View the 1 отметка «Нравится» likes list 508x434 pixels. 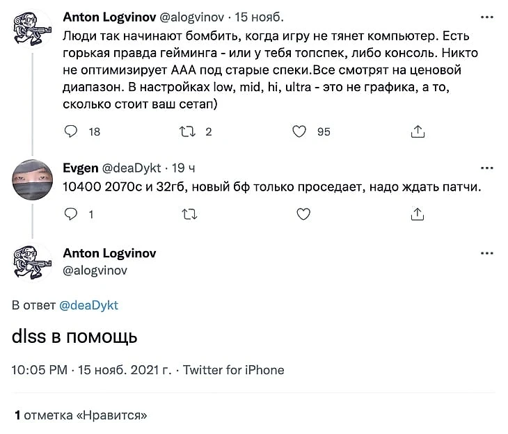pyautogui.click(x=81, y=416)
